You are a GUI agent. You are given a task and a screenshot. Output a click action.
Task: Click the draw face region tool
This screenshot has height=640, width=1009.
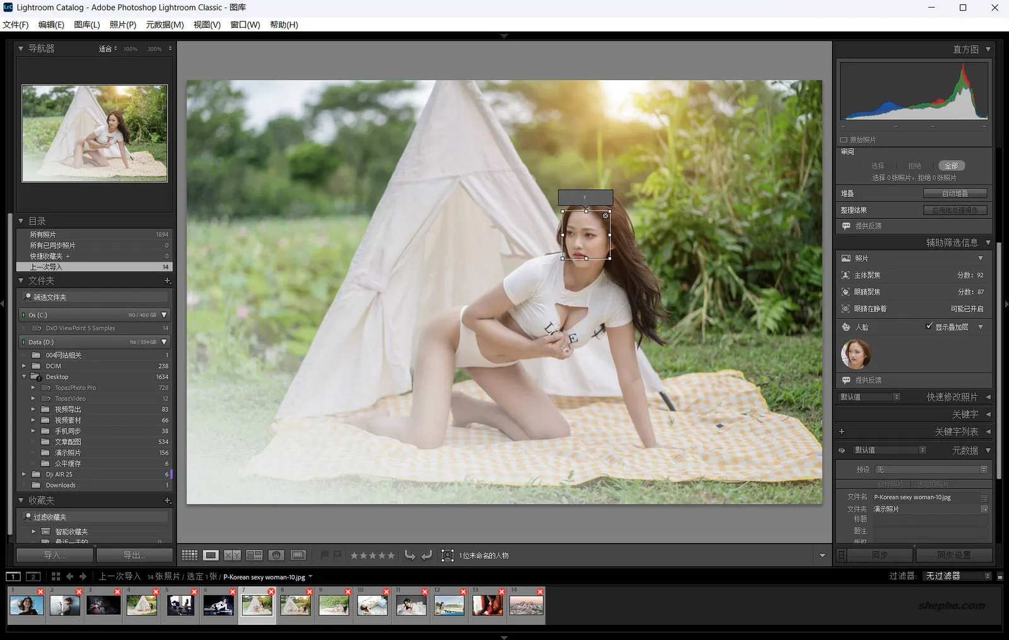(447, 555)
